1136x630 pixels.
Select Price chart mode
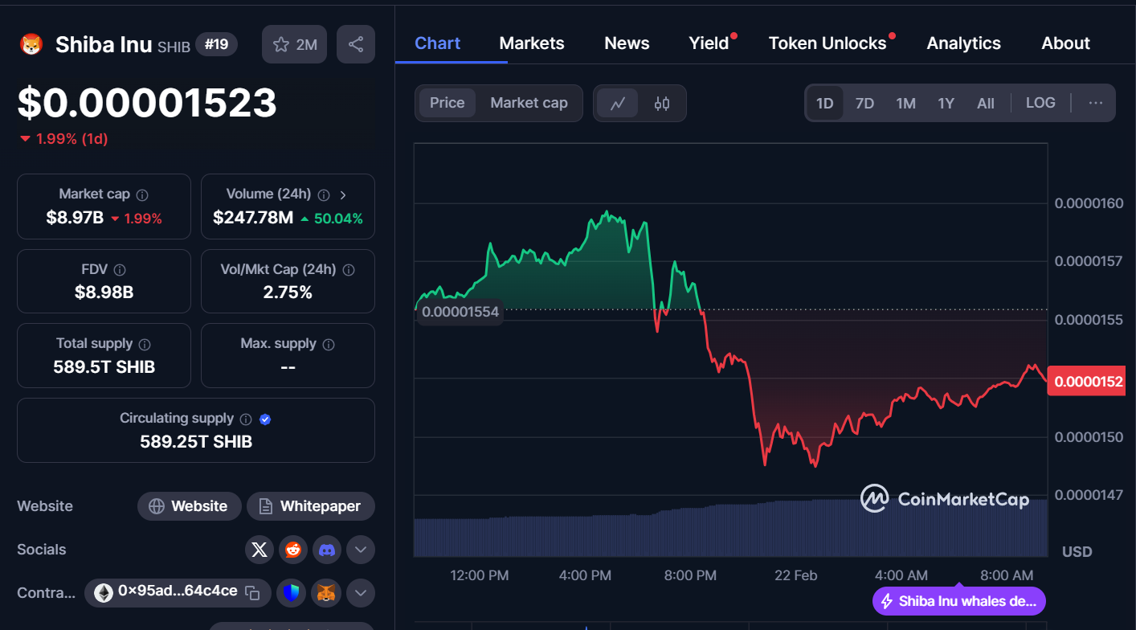pos(447,103)
